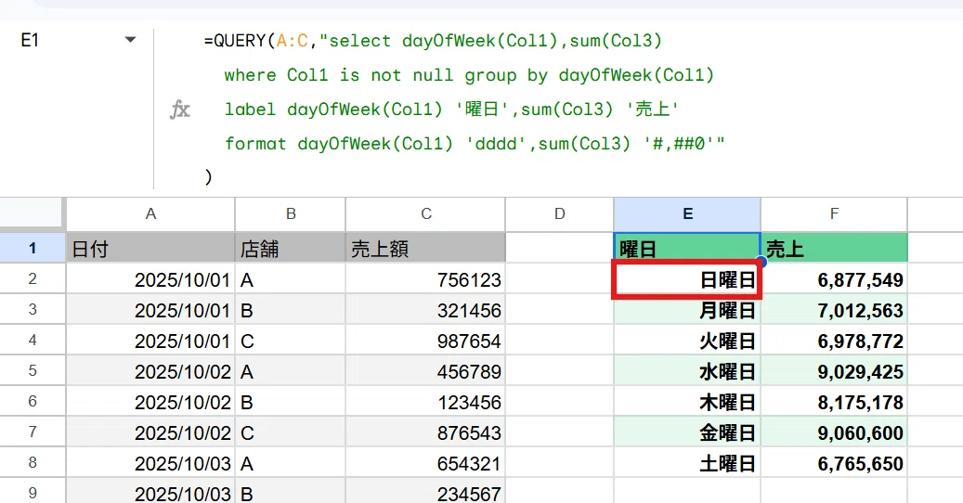The width and height of the screenshot is (963, 503).
Task: Click cell with 金曜日
Action: [687, 432]
